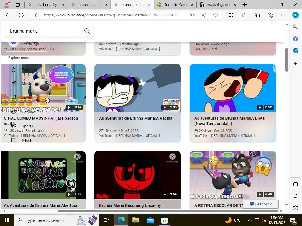Open sidebar settings gear icon
The height and width of the screenshot is (226, 302).
click(x=295, y=208)
